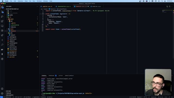The image size is (174, 98).
Task: Switch to the _app.tsx editor tab
Action: 47,7
